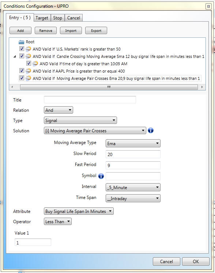Click the Symbol input field

133,176
